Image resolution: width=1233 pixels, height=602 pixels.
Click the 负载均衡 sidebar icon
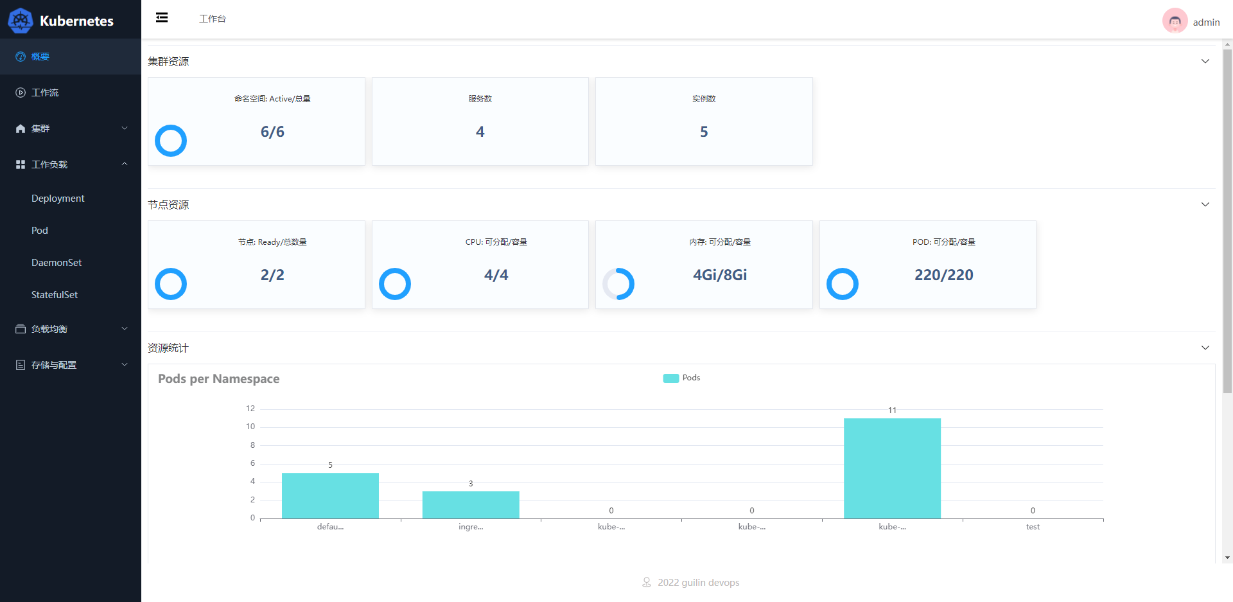21,329
